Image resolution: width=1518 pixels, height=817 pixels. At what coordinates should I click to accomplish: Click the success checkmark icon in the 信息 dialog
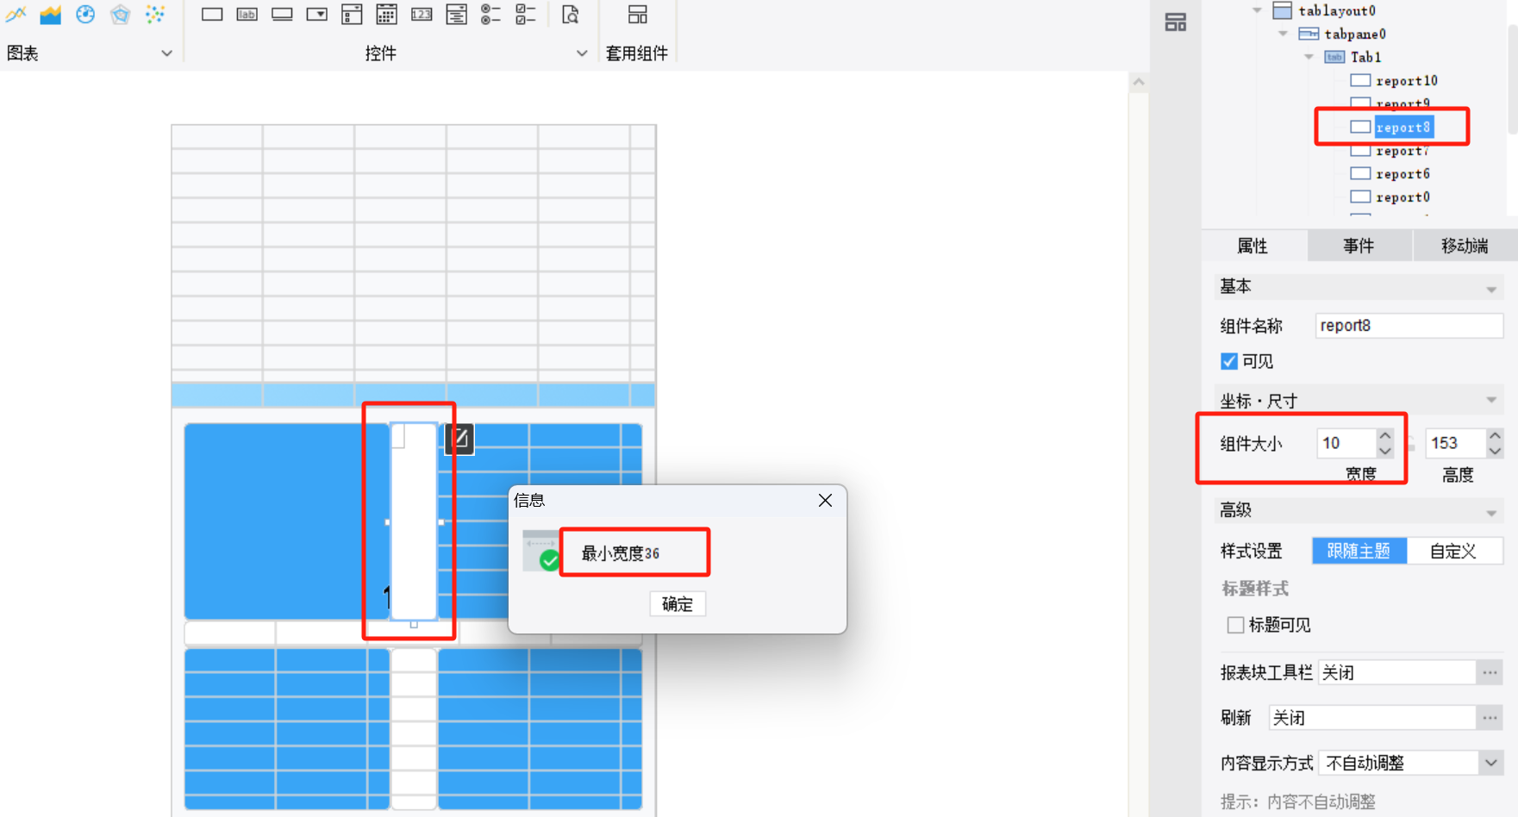[549, 561]
